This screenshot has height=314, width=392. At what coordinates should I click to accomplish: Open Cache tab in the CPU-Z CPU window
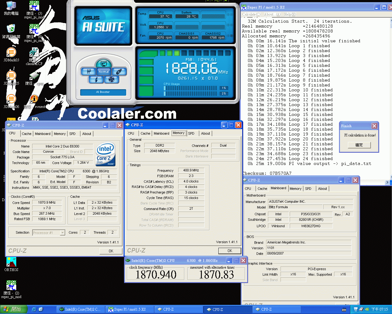pyautogui.click(x=26, y=134)
